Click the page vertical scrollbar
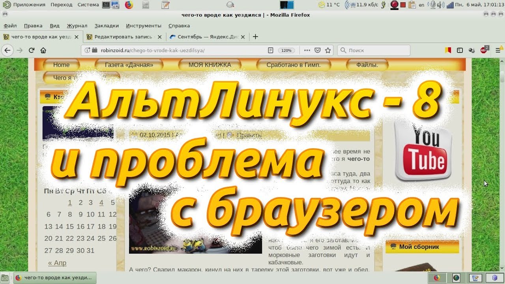The width and height of the screenshot is (505, 284). [x=502, y=166]
